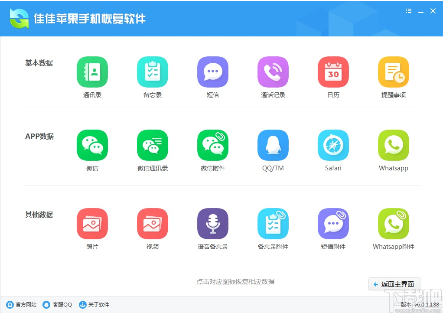Screen dimensions: 443x313
Task: Minimize the recovery software window
Action: point(421,12)
